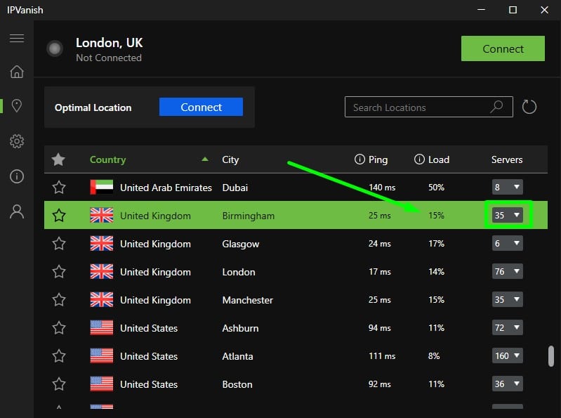Screen dimensions: 561x418
Task: Click the US flag in Ashburn row
Action: pyautogui.click(x=102, y=328)
